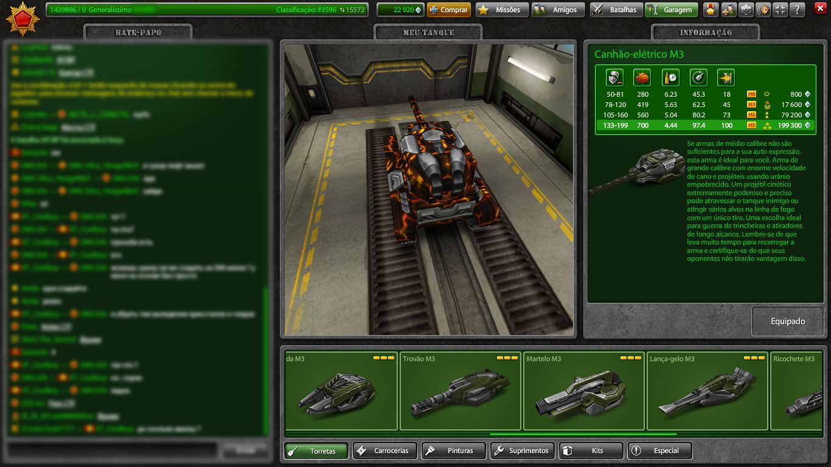Switch to the Carrocerias tab
This screenshot has height=467, width=831.
click(385, 451)
